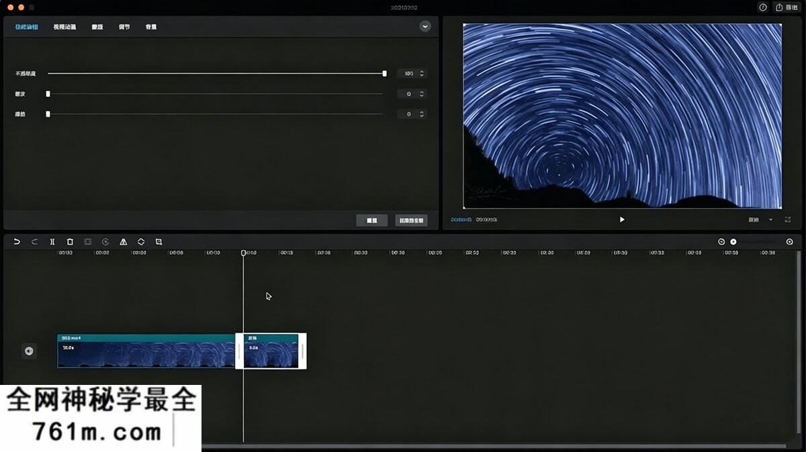Zoom in the timeline with plus icon
The height and width of the screenshot is (452, 806).
click(x=789, y=241)
